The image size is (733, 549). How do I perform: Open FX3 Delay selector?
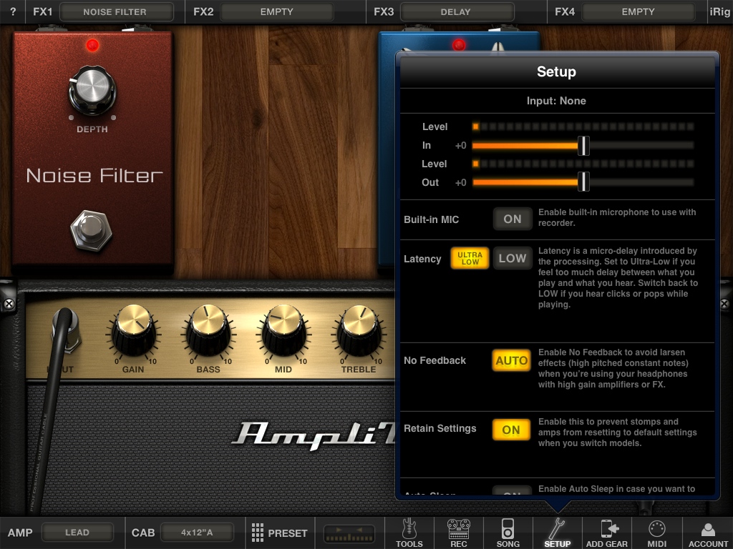(456, 11)
